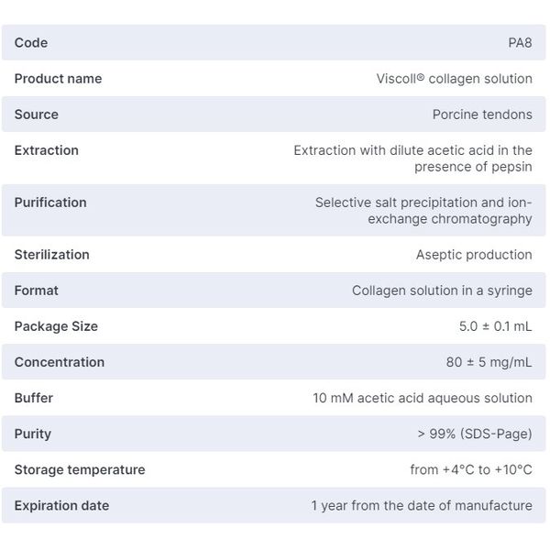Screen dimensions: 550x550
Task: Select the > 99% (SDS-Page) purity value
Action: pos(475,434)
